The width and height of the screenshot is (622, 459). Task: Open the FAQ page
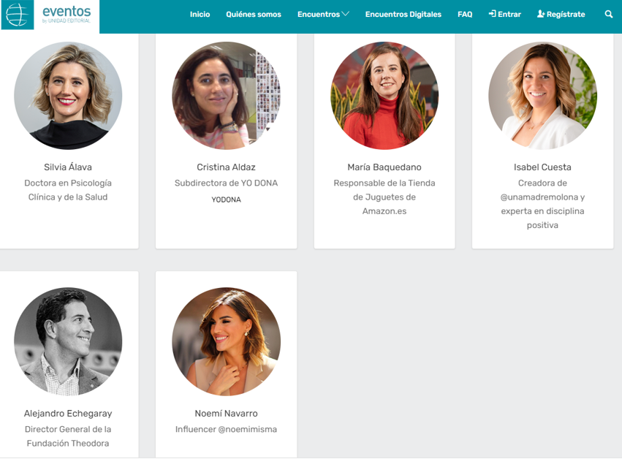465,15
